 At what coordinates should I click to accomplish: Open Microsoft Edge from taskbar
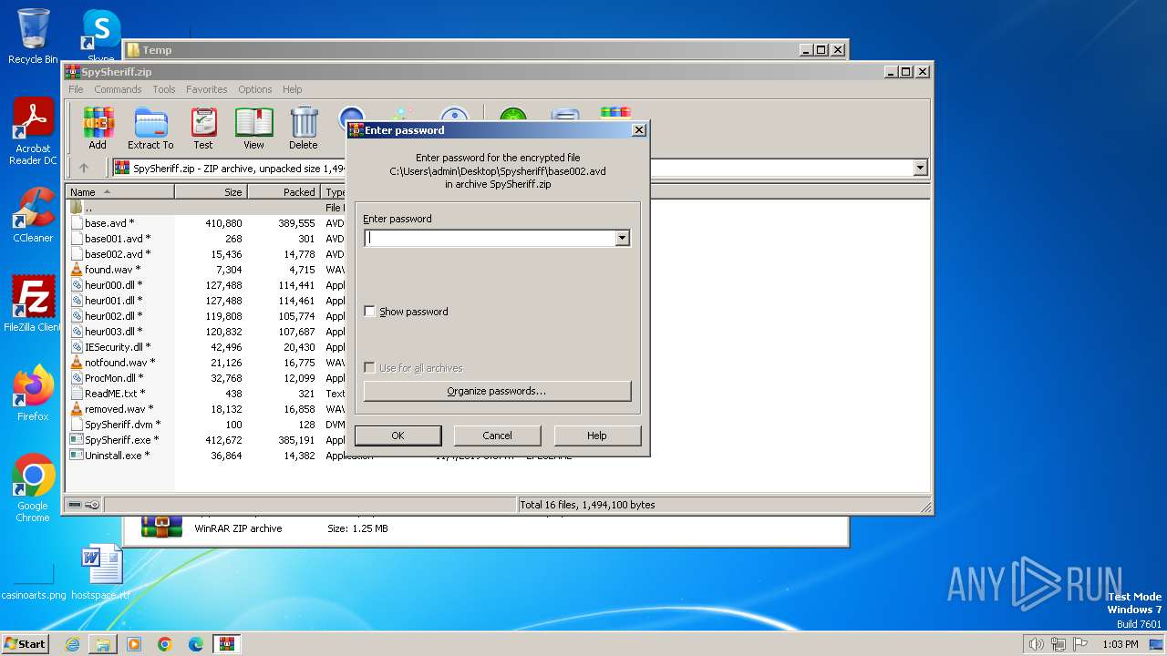click(x=196, y=644)
